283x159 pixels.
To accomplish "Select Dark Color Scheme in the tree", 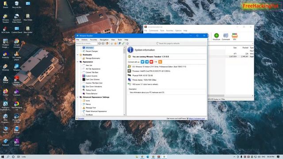I will point(92,79).
